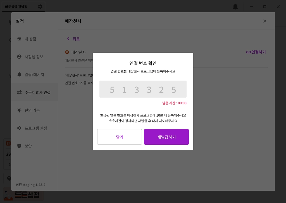Viewport: 286px width, 203px height.
Task: Open settings gear next to 바로식당 강남점
Action: tap(40, 7)
